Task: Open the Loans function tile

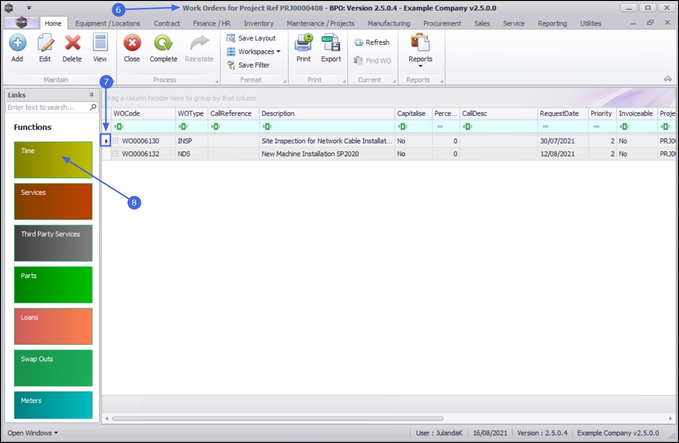Action: pyautogui.click(x=53, y=326)
